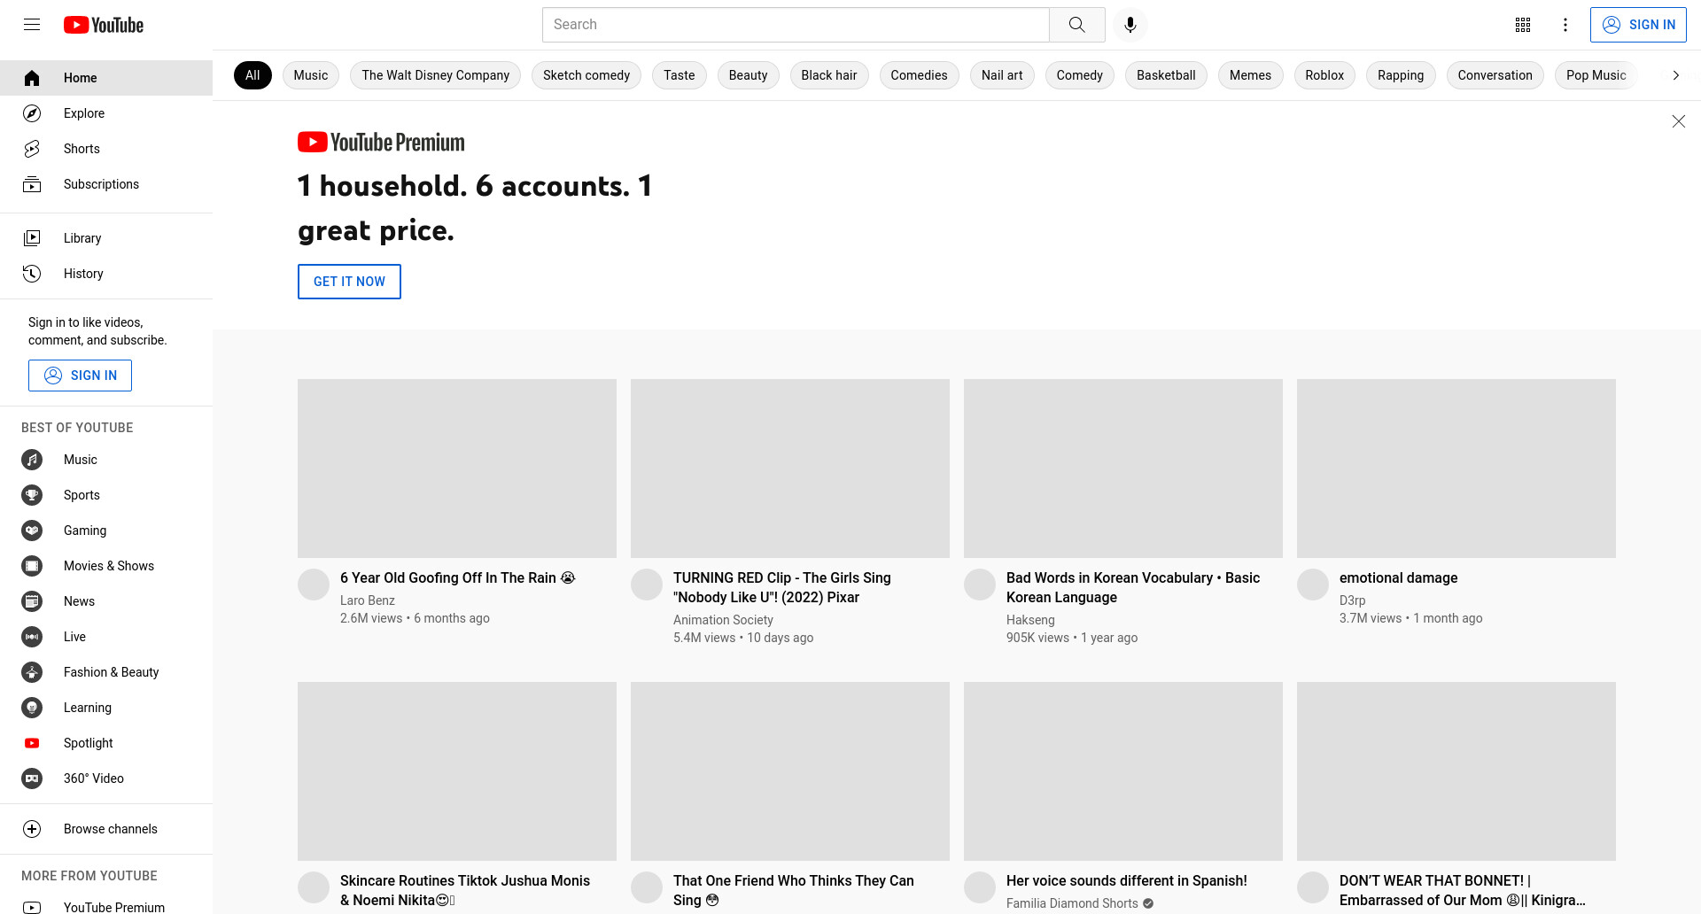
Task: Select the Nail art chip
Action: pos(1002,75)
